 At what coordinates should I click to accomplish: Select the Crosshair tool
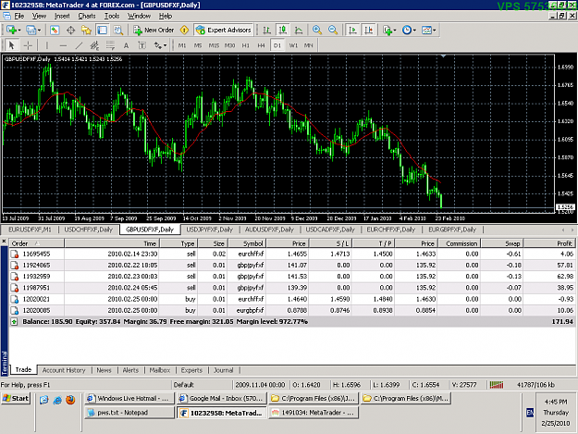coord(28,45)
